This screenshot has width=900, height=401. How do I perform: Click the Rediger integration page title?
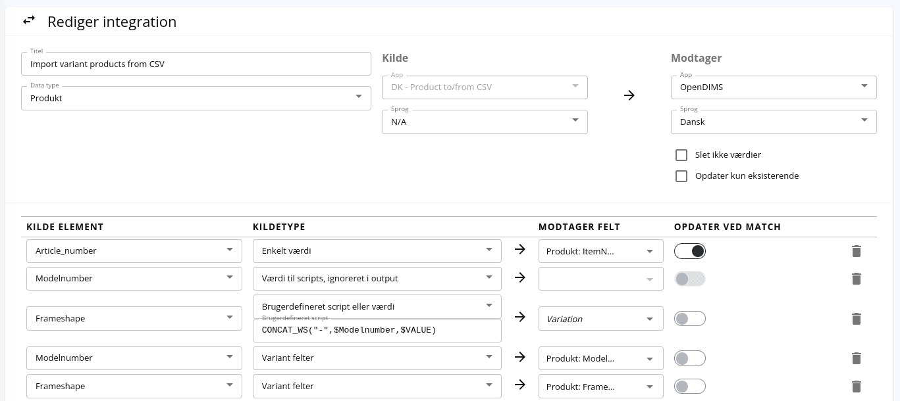pyautogui.click(x=112, y=22)
